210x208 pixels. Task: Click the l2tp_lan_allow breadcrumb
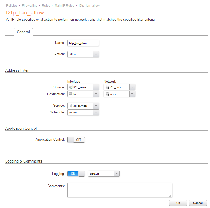(x=89, y=6)
